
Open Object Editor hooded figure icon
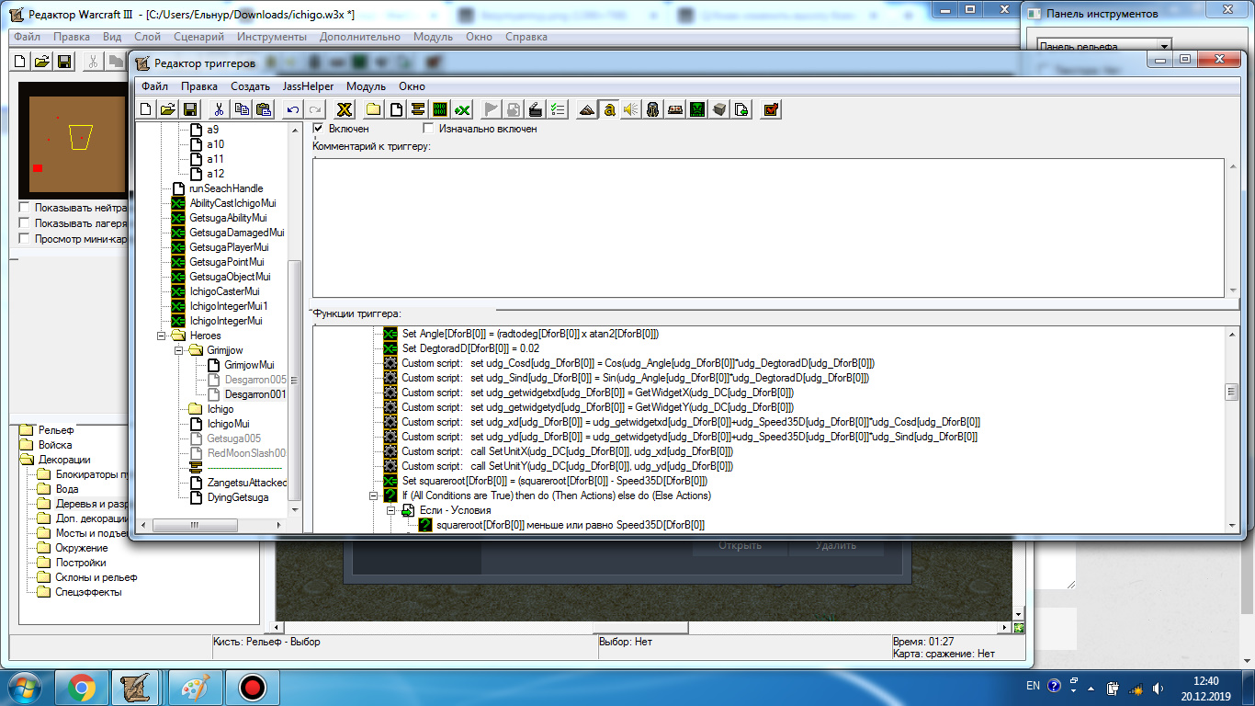point(653,109)
